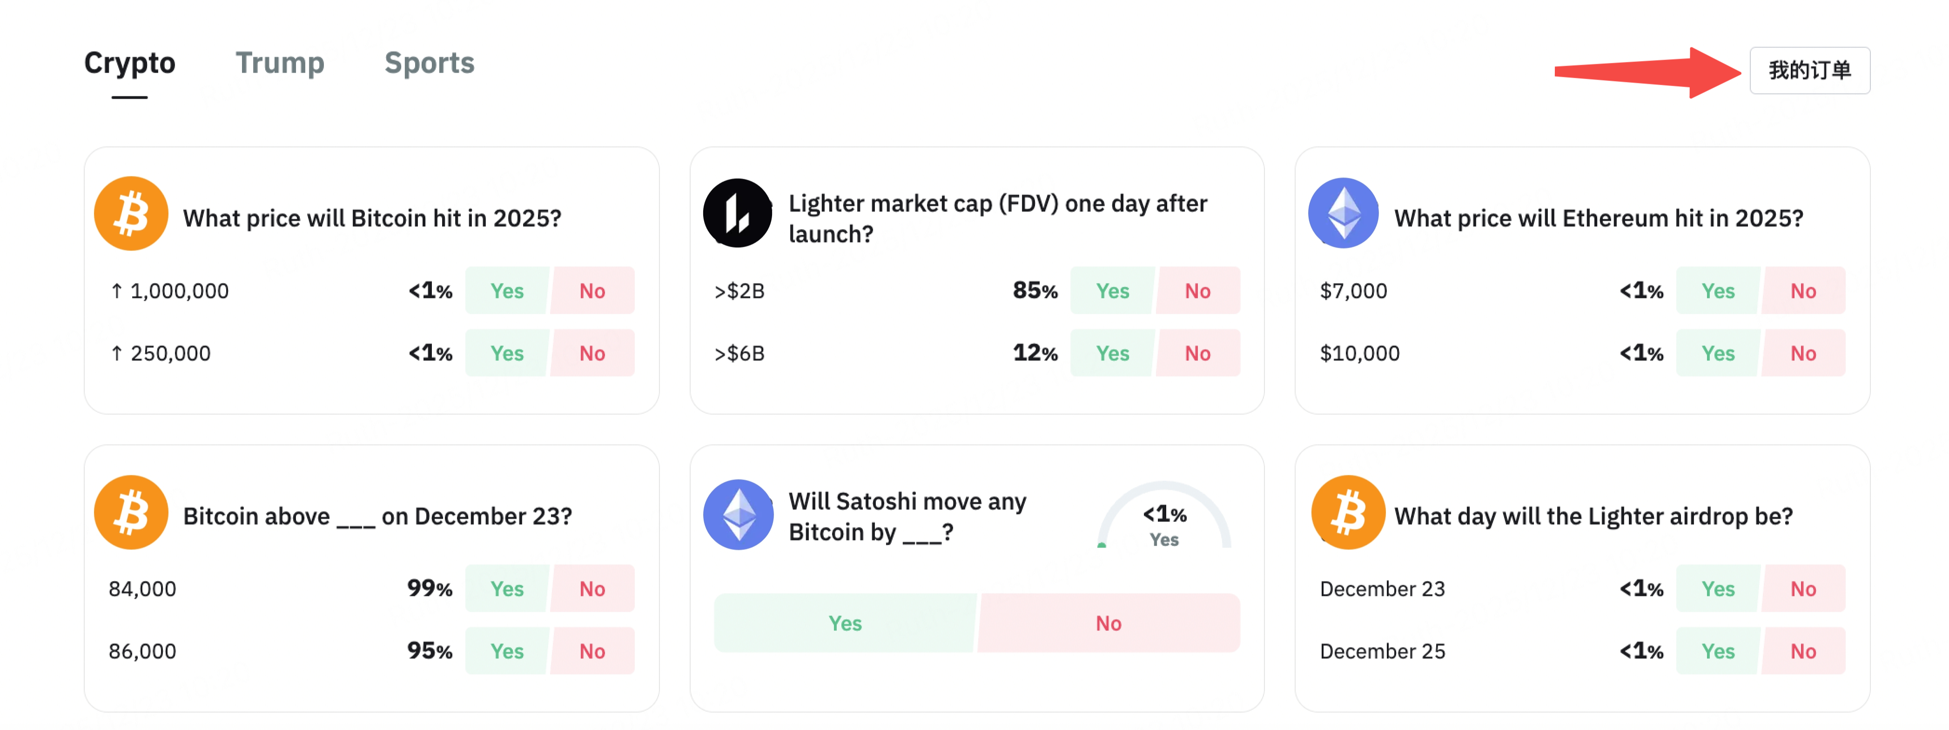Screen dimensions: 1949x730
Task: Switch to the Trump tab
Action: click(279, 63)
